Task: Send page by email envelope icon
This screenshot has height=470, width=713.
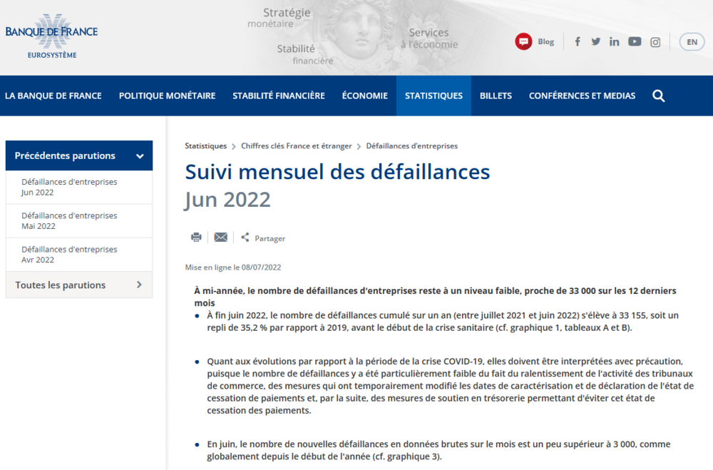Action: point(220,237)
